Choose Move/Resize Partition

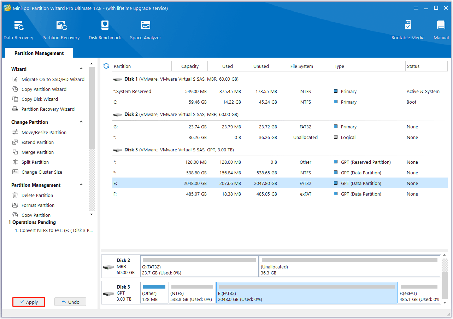[x=39, y=132]
